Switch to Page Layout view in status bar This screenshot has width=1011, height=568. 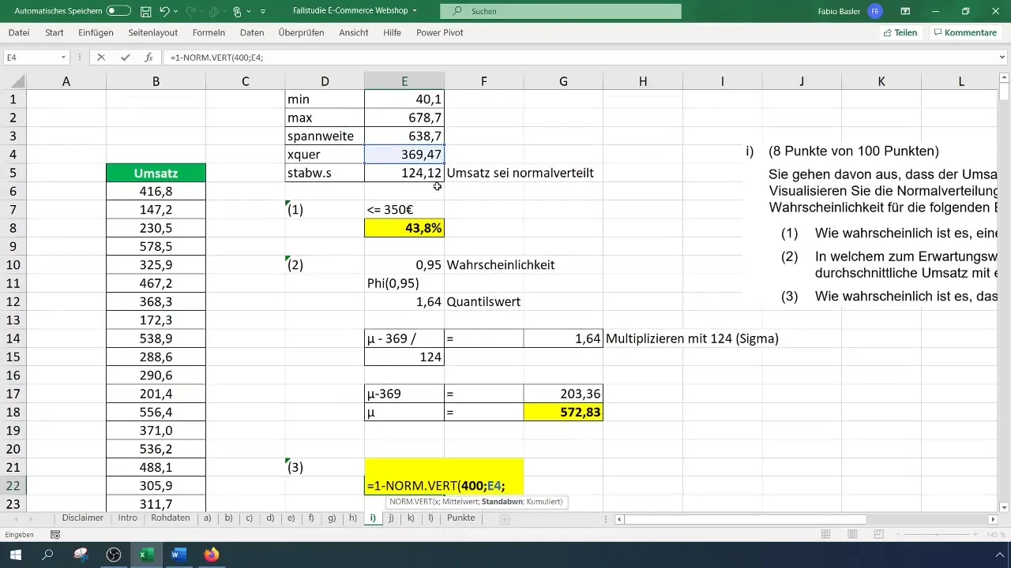pyautogui.click(x=852, y=535)
